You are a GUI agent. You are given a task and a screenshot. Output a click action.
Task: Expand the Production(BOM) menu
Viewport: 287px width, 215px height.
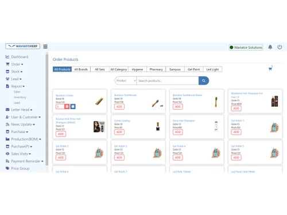click(26, 139)
